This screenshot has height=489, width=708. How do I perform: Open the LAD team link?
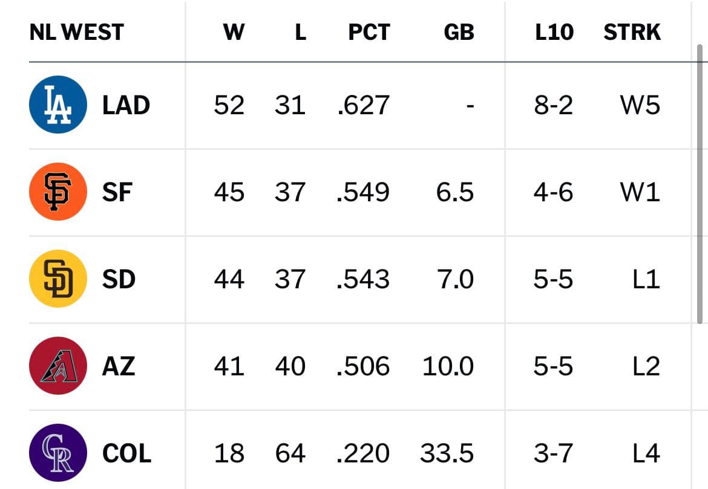(x=126, y=105)
